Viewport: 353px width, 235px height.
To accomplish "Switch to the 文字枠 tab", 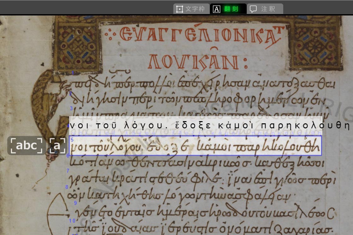I will [191, 9].
